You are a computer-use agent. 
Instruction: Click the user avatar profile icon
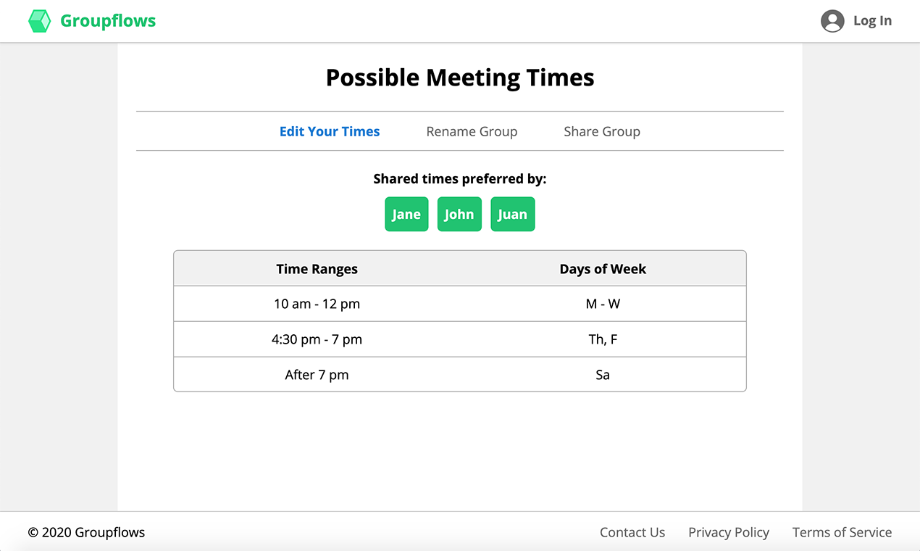coord(832,21)
